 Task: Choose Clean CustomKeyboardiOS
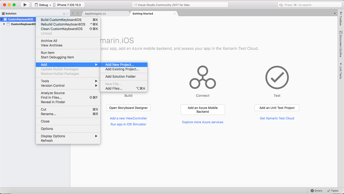point(68,29)
